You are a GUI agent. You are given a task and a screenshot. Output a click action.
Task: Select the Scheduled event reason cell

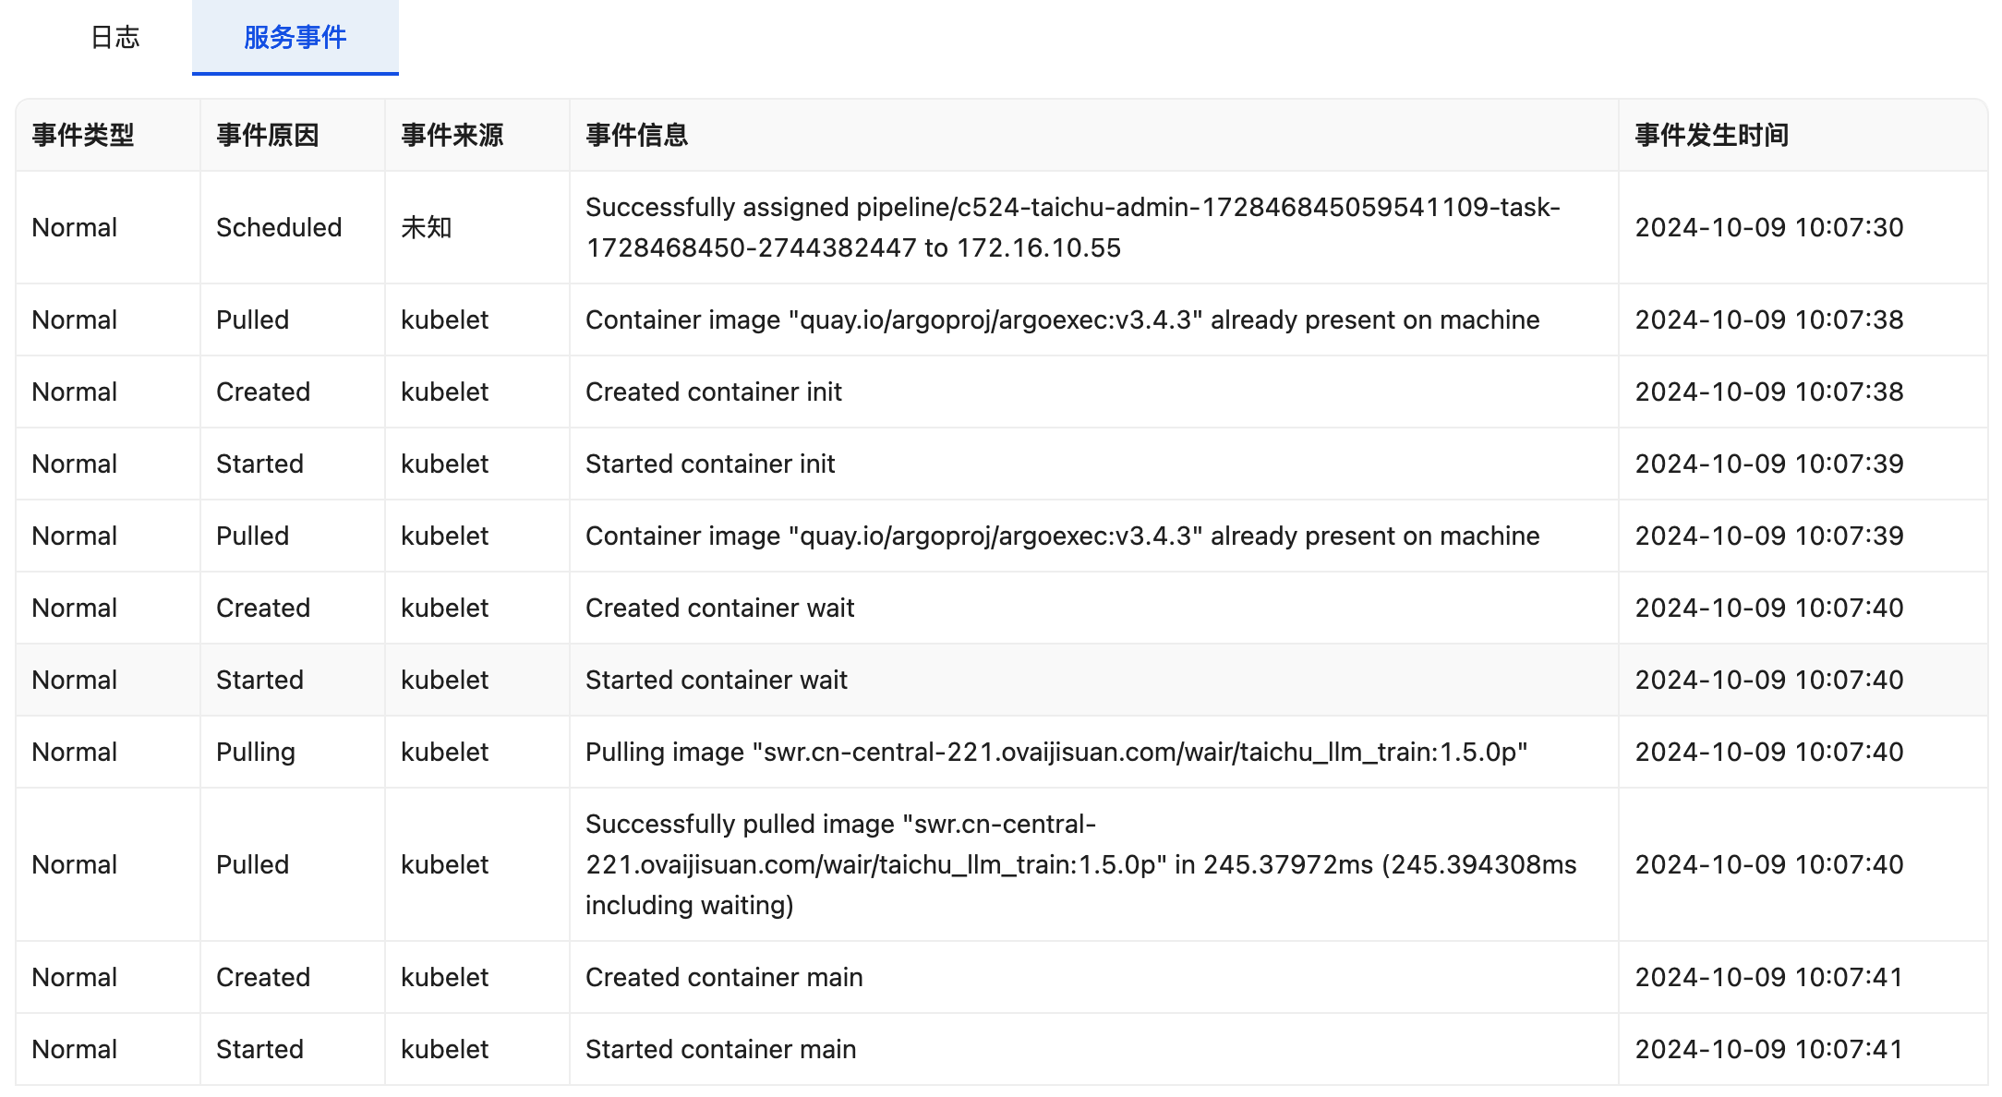pos(279,227)
